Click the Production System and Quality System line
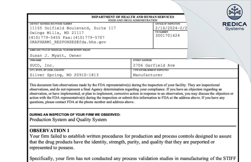Image resolution: width=251 pixels, height=162 pixels. tap(68, 119)
